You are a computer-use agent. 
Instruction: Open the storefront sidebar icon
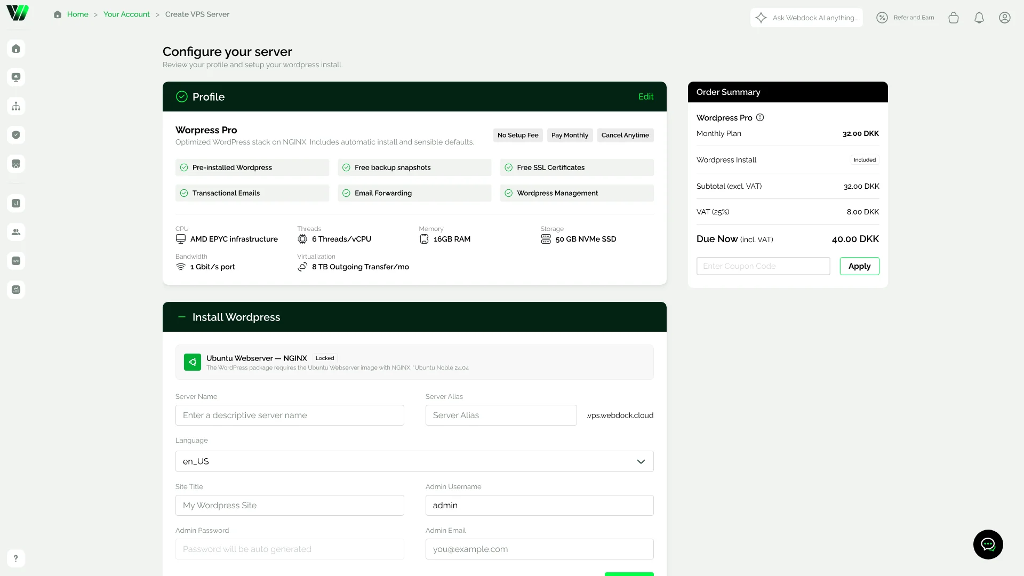(x=16, y=164)
